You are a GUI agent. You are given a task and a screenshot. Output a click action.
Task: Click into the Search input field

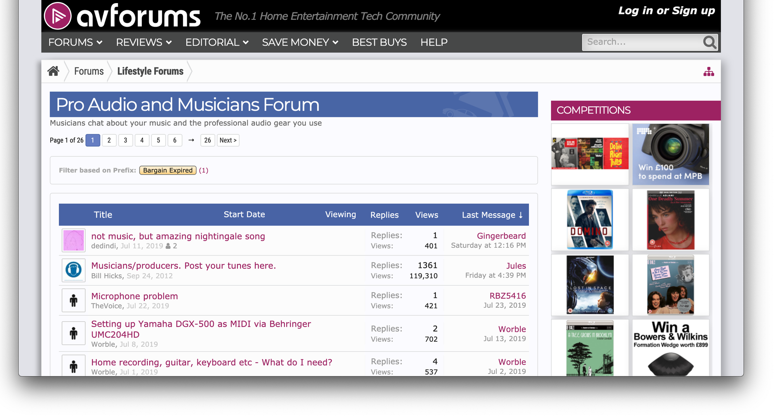641,42
